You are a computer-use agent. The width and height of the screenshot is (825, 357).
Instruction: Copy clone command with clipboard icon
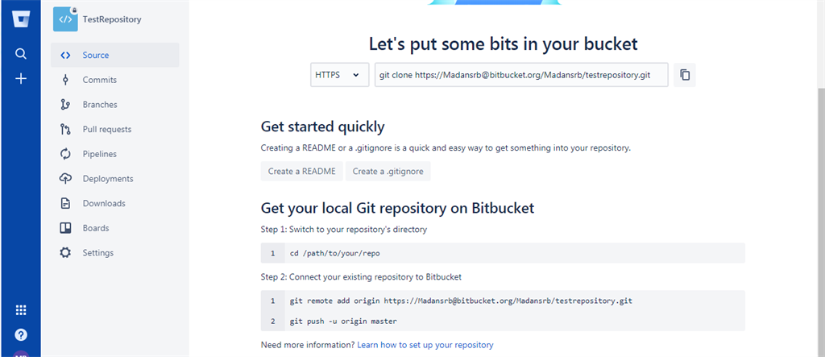[685, 75]
